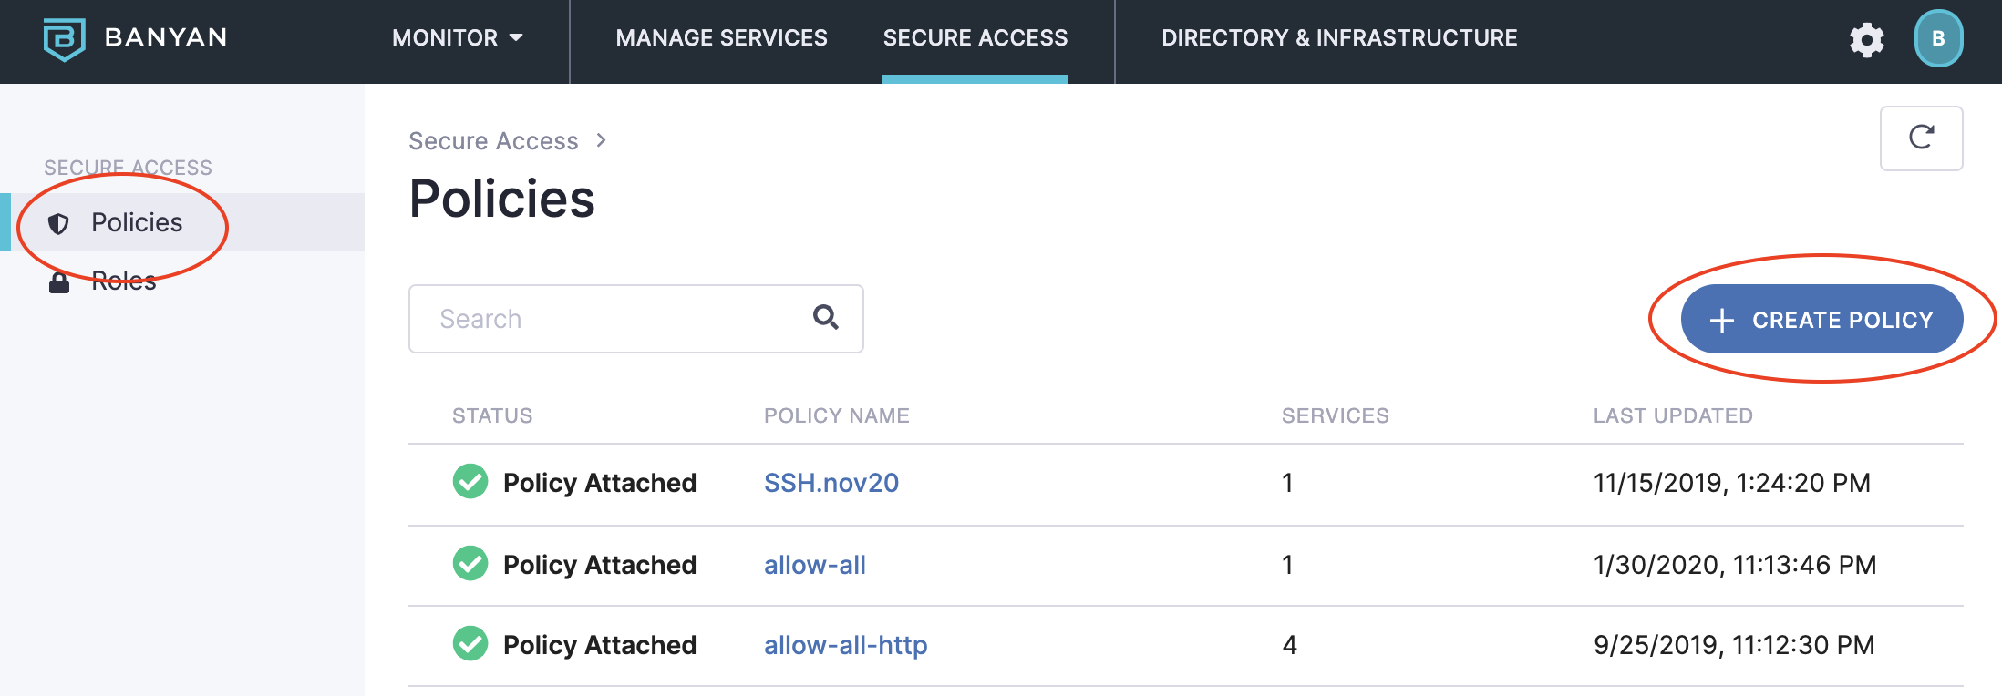The width and height of the screenshot is (2002, 696).
Task: Click the search magnifier icon
Action: click(x=825, y=317)
